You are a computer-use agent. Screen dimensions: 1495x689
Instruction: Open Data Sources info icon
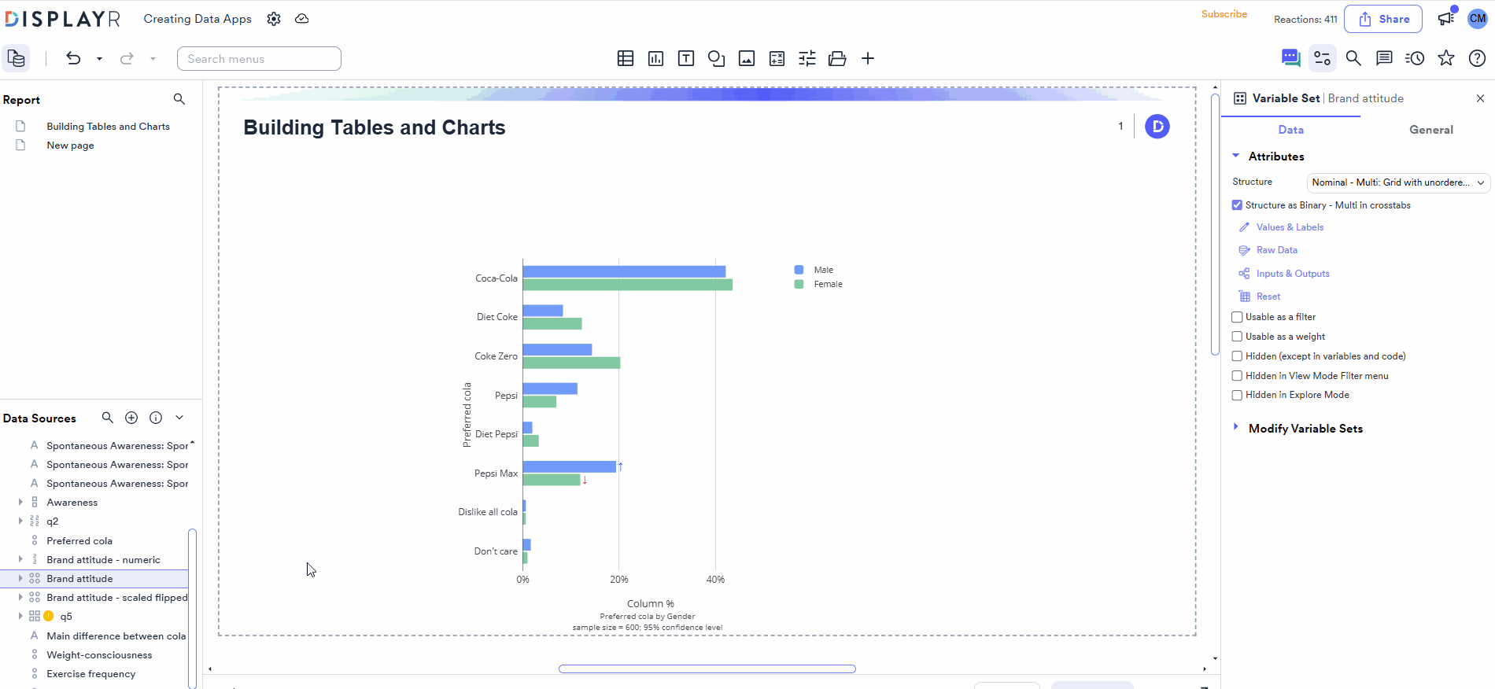(156, 418)
